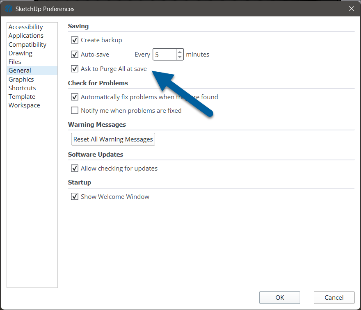This screenshot has height=310, width=361.
Task: Click the SketchUp logo in the title bar
Action: 8,8
